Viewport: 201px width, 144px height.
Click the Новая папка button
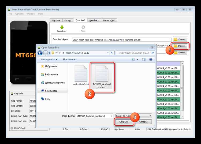click(70, 59)
